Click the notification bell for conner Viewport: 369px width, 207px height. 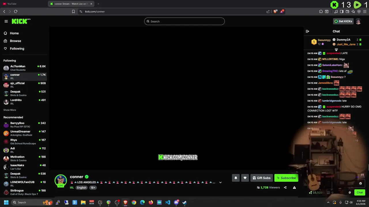tap(236, 178)
